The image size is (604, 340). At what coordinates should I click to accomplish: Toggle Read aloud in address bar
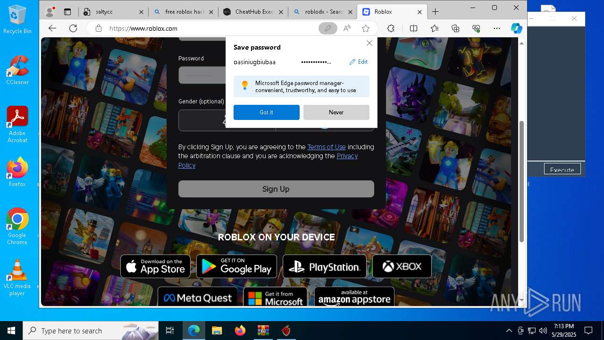point(347,28)
